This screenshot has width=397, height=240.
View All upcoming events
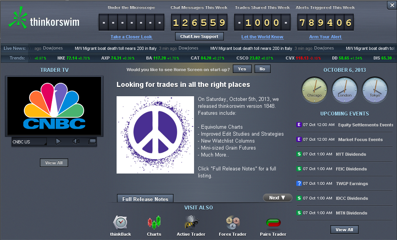[344, 230]
